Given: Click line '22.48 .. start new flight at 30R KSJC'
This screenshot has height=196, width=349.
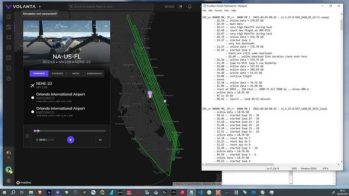Looking at the screenshot, I should pos(244,30).
